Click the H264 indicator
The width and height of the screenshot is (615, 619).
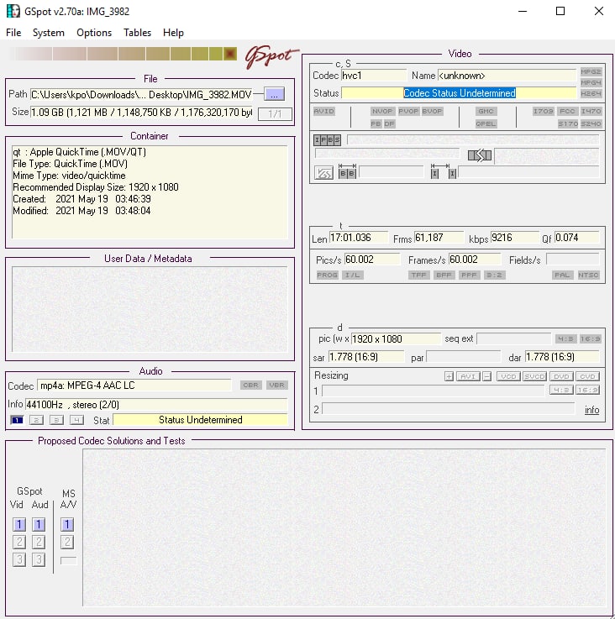click(591, 93)
